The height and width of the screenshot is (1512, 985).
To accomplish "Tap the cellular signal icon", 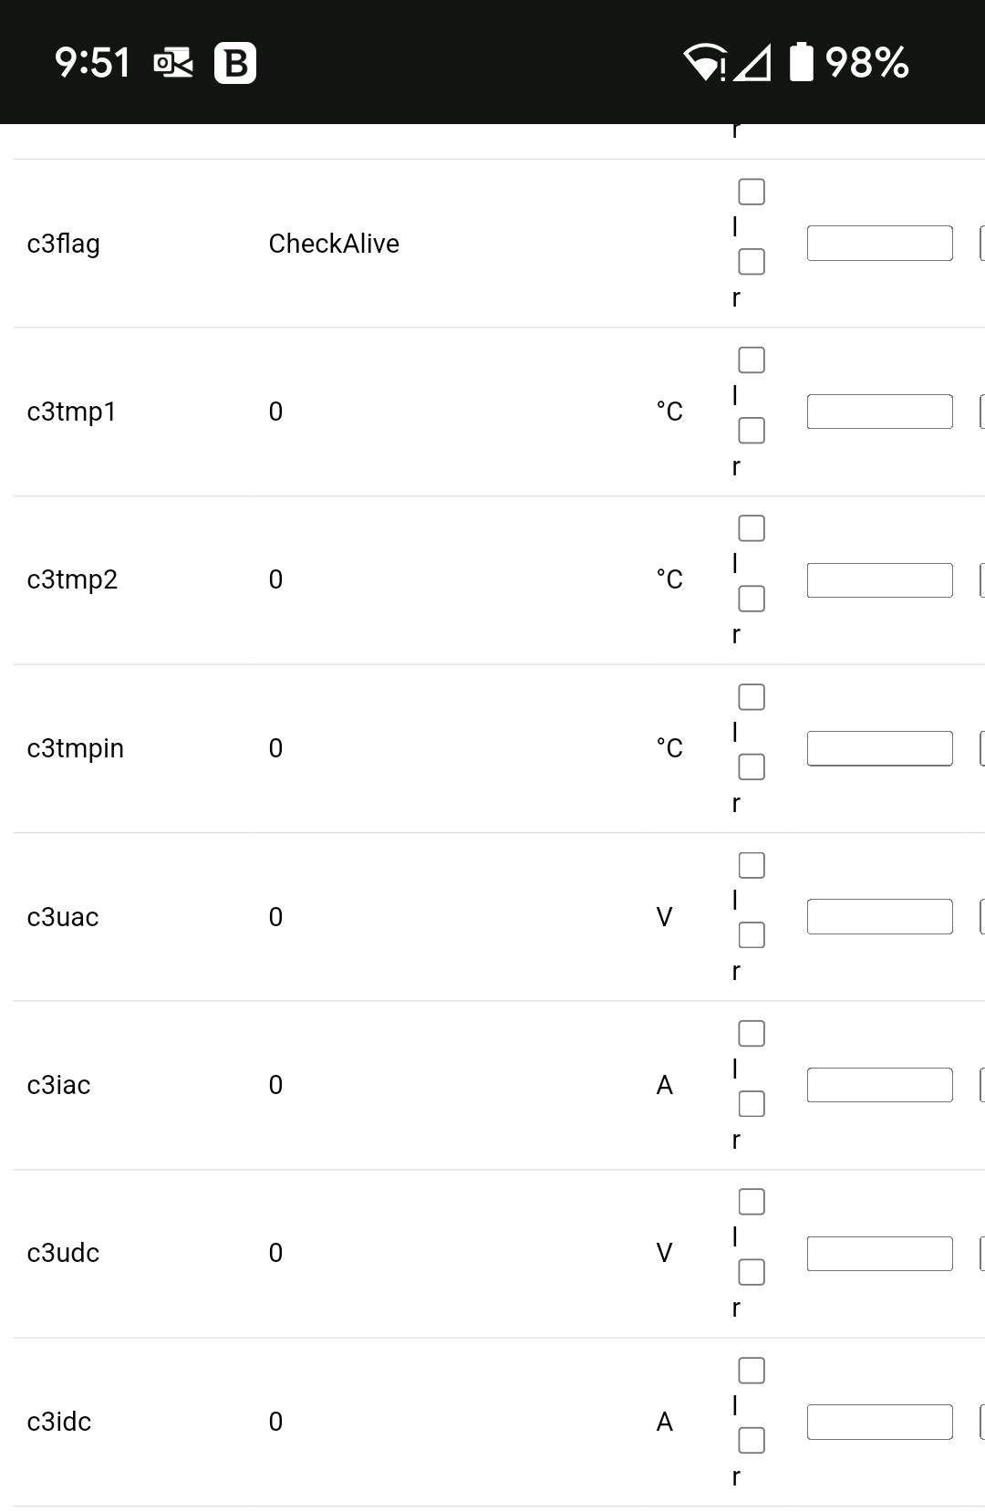I will pos(752,63).
